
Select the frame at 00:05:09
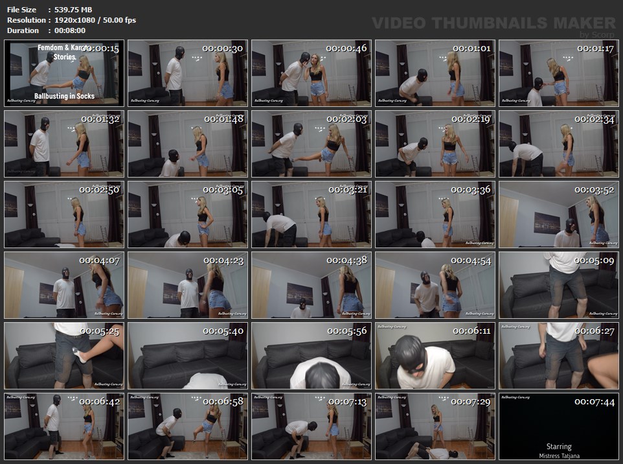[x=559, y=285]
